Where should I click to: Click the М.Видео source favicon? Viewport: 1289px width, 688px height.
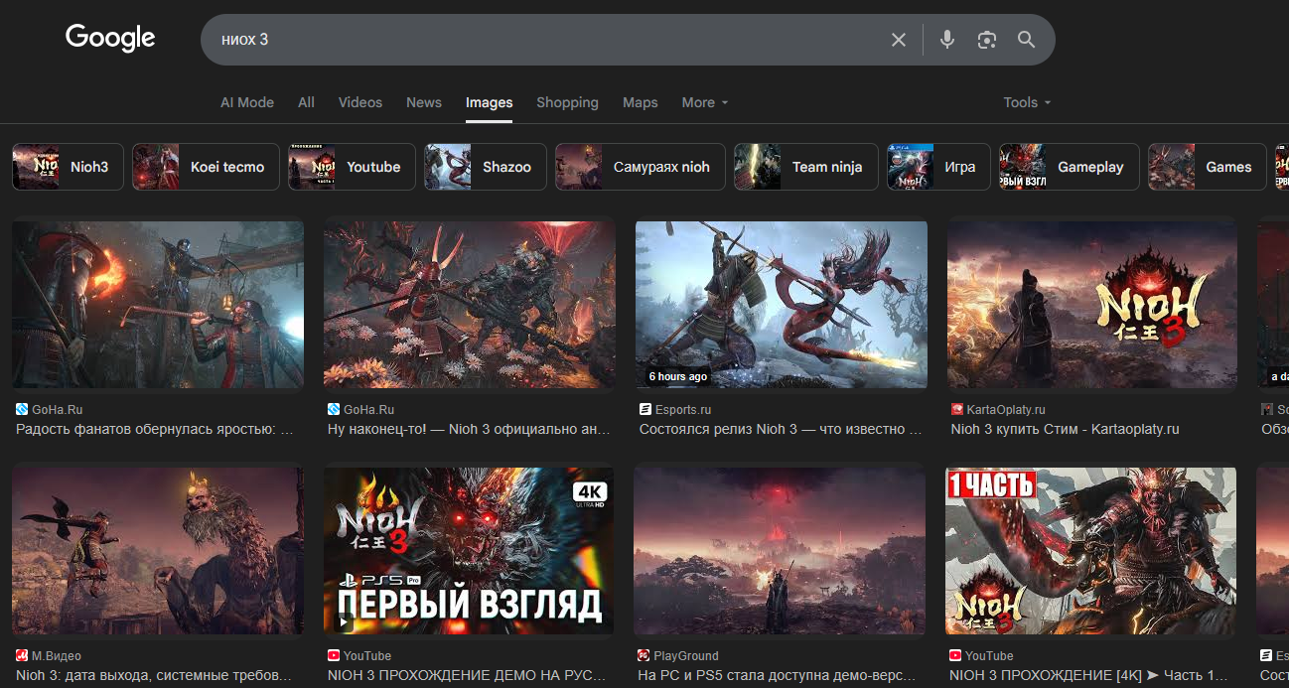[x=22, y=656]
